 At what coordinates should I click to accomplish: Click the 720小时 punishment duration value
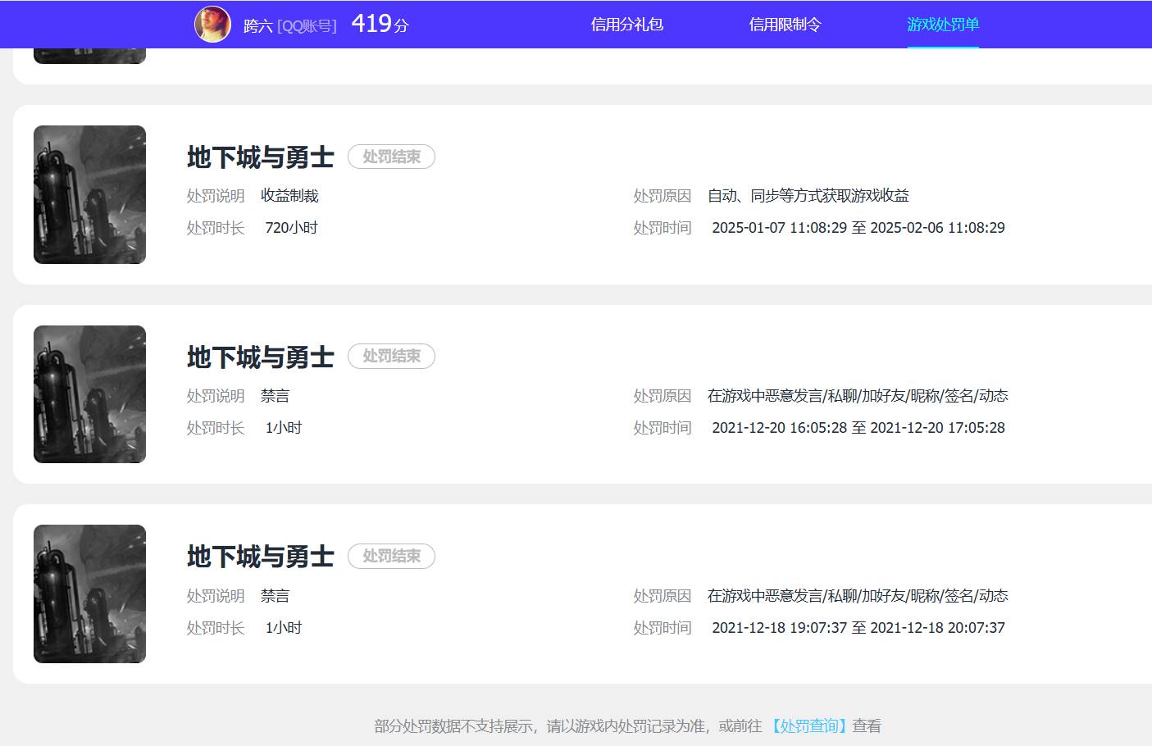tap(291, 227)
